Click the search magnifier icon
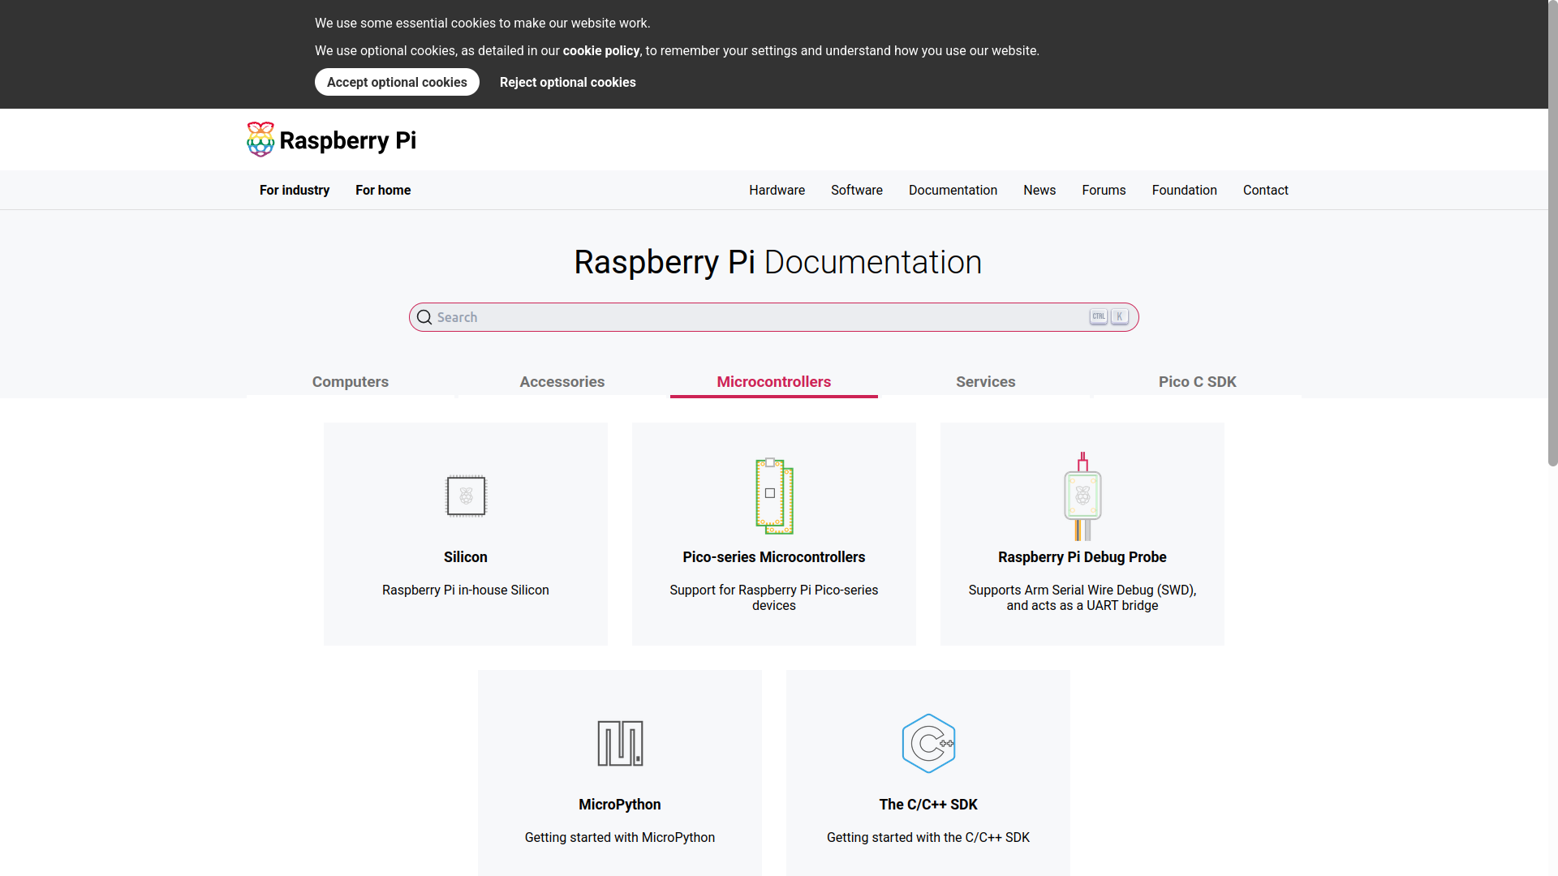Screen dimensions: 1558x876 [x=424, y=317]
